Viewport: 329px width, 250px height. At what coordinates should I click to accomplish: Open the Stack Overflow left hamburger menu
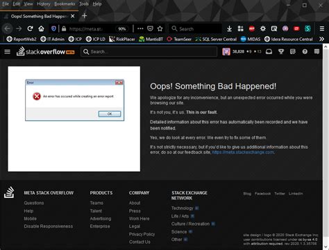(x=8, y=51)
